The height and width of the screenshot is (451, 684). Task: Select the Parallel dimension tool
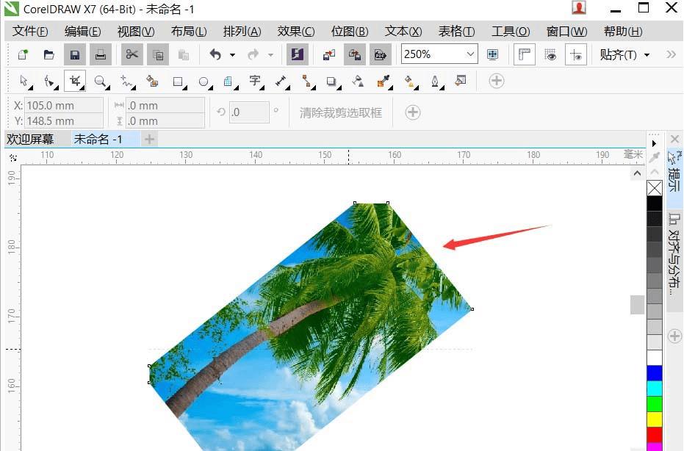[x=281, y=81]
